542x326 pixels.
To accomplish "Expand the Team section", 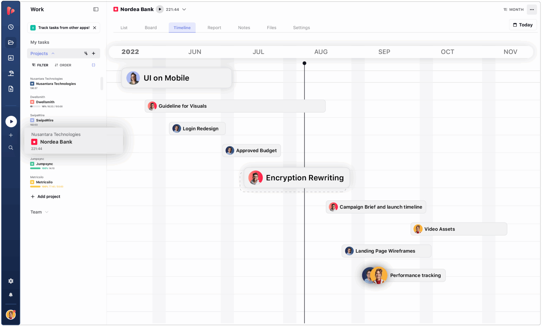I will click(x=47, y=212).
